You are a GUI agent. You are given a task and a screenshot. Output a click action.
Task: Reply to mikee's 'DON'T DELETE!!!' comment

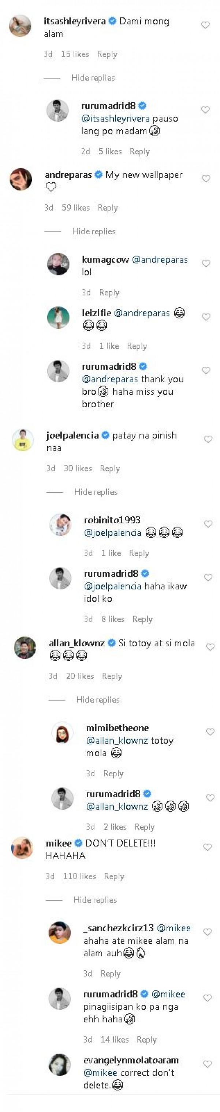coord(113,876)
